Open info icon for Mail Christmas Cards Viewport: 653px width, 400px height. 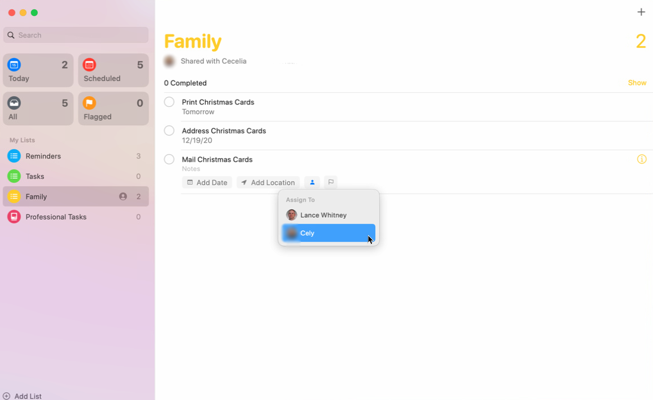click(641, 159)
